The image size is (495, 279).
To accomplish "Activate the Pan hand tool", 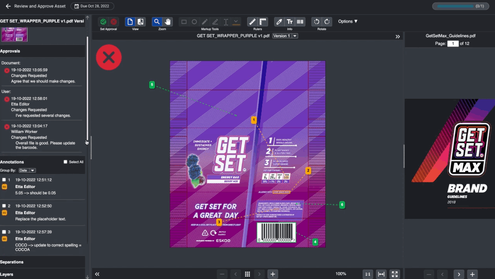I will pyautogui.click(x=168, y=21).
